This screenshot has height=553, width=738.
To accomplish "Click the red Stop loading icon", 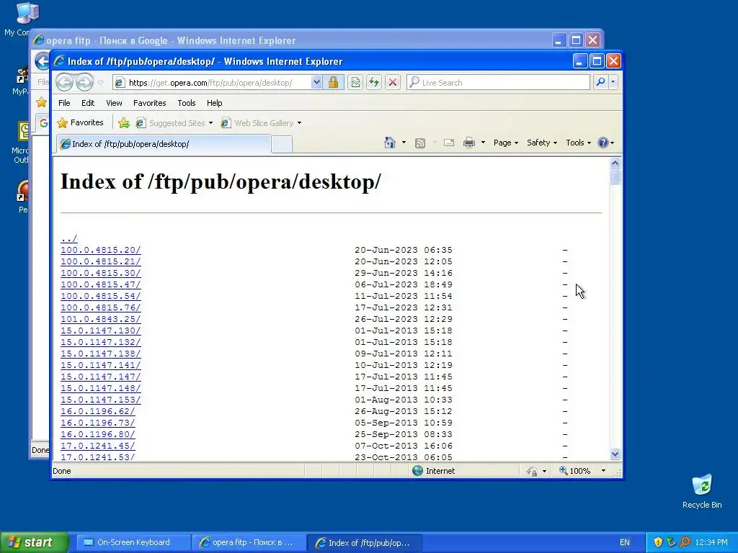I will 393,83.
